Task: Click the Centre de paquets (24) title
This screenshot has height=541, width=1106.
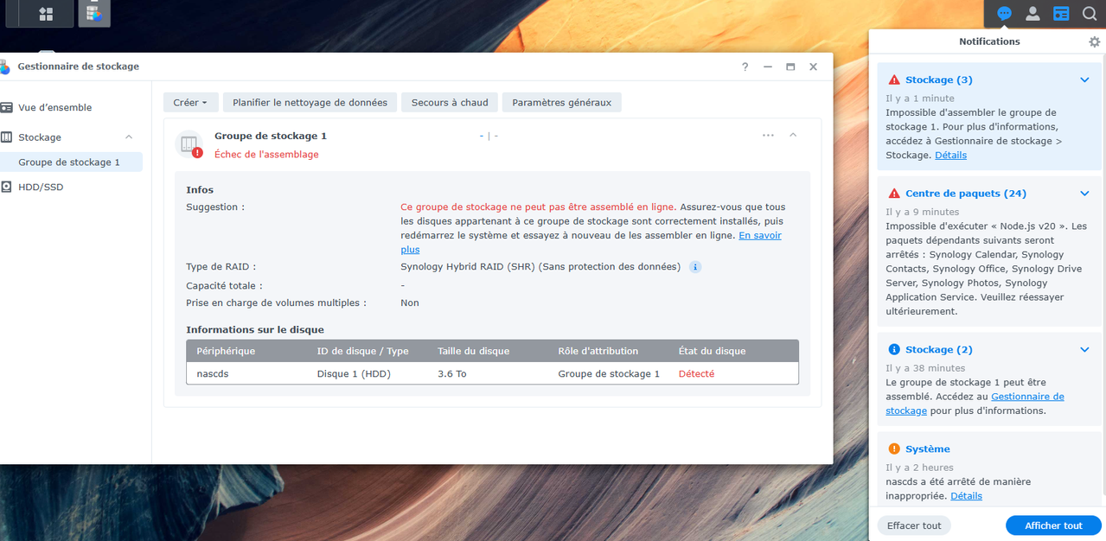Action: tap(966, 194)
